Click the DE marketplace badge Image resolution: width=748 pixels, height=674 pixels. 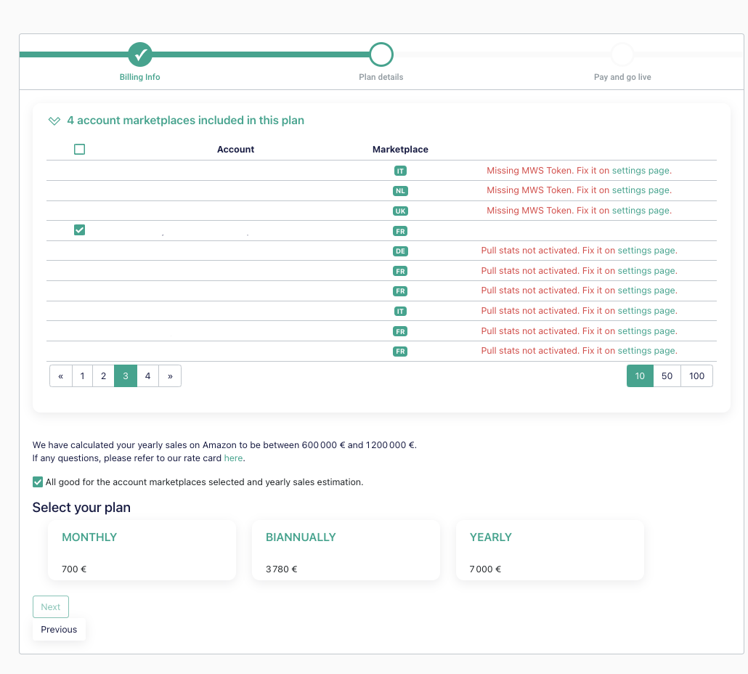coord(400,251)
